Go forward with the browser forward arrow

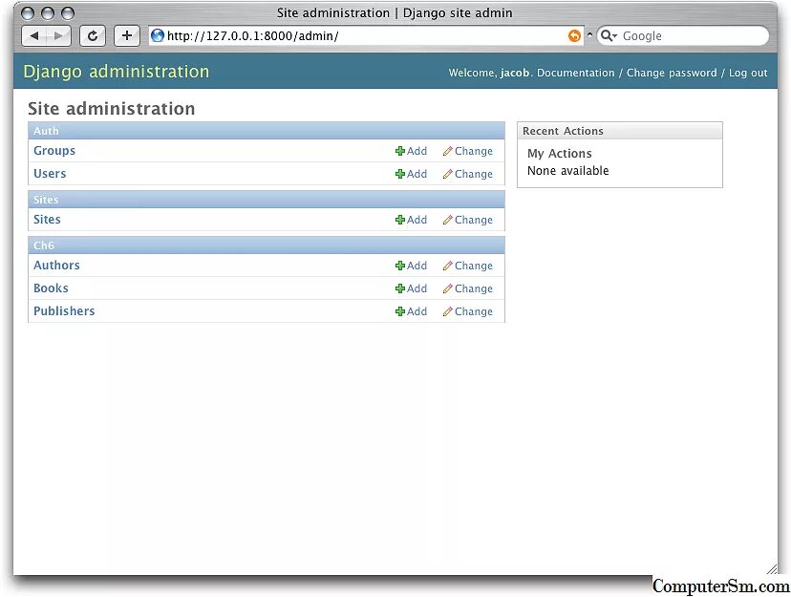[58, 35]
